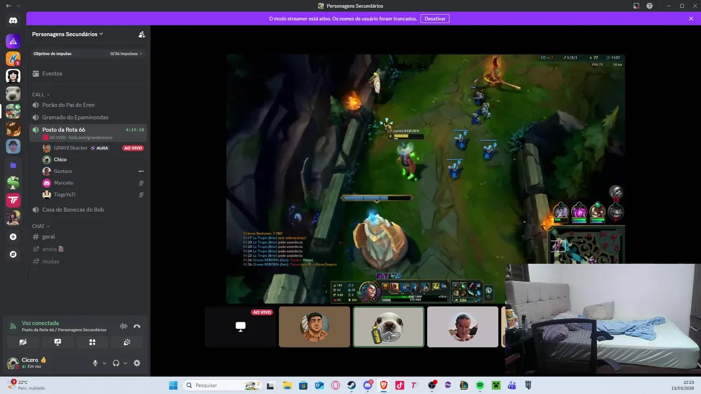Open the geral text channel

pos(88,236)
